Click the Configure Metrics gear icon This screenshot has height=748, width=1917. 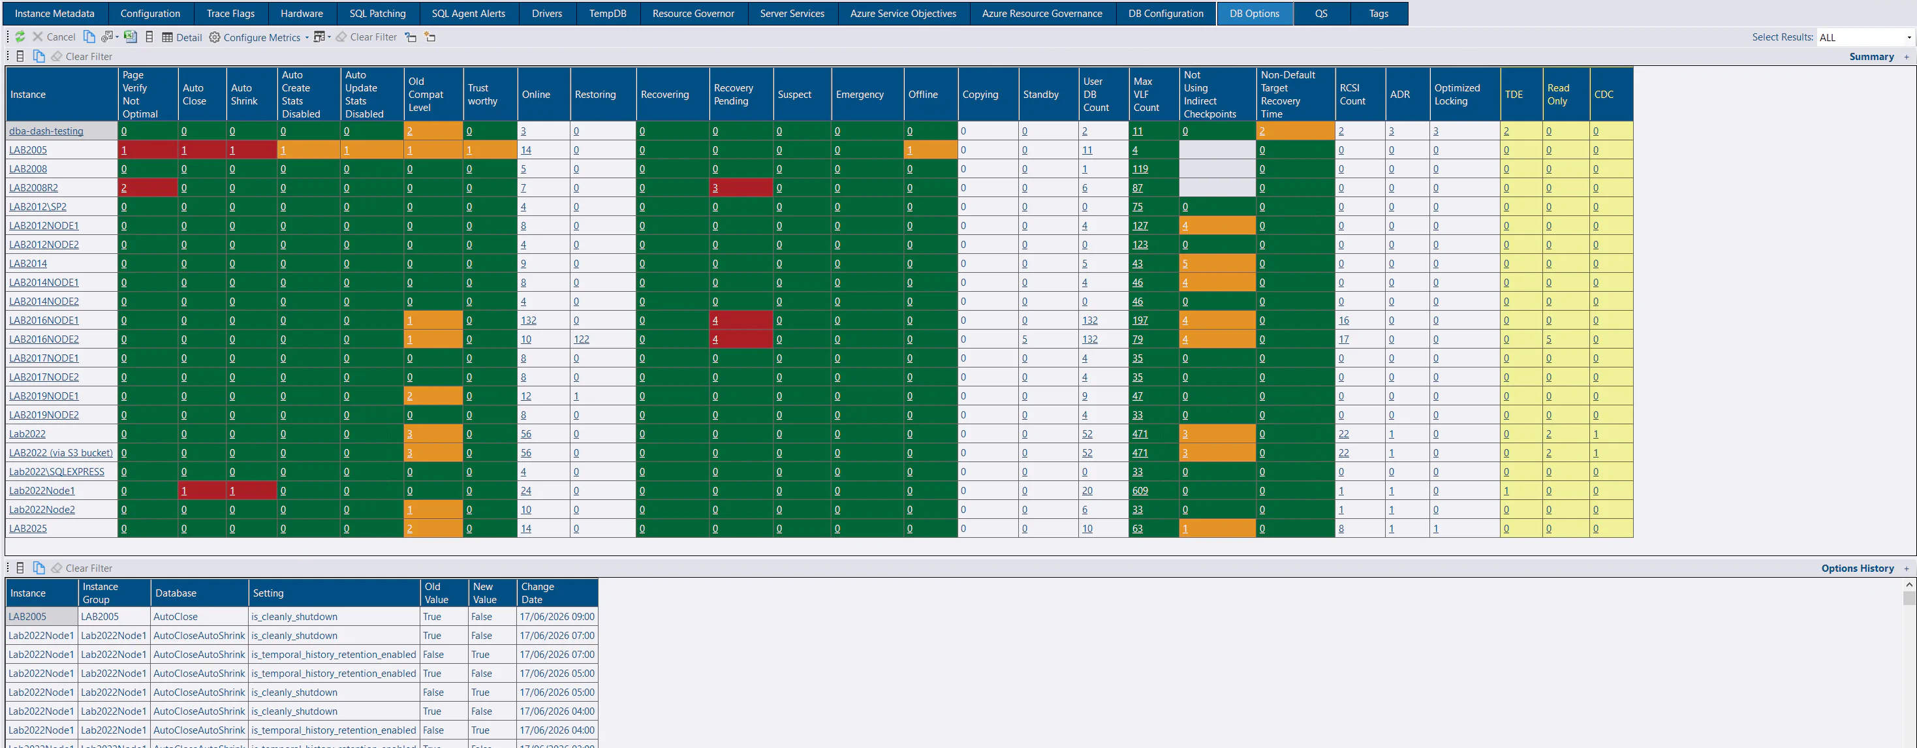click(214, 37)
